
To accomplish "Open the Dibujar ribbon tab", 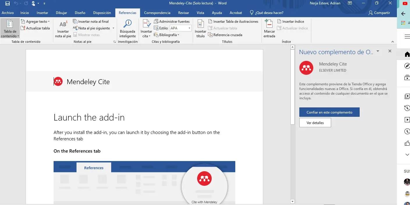I will click(x=61, y=13).
